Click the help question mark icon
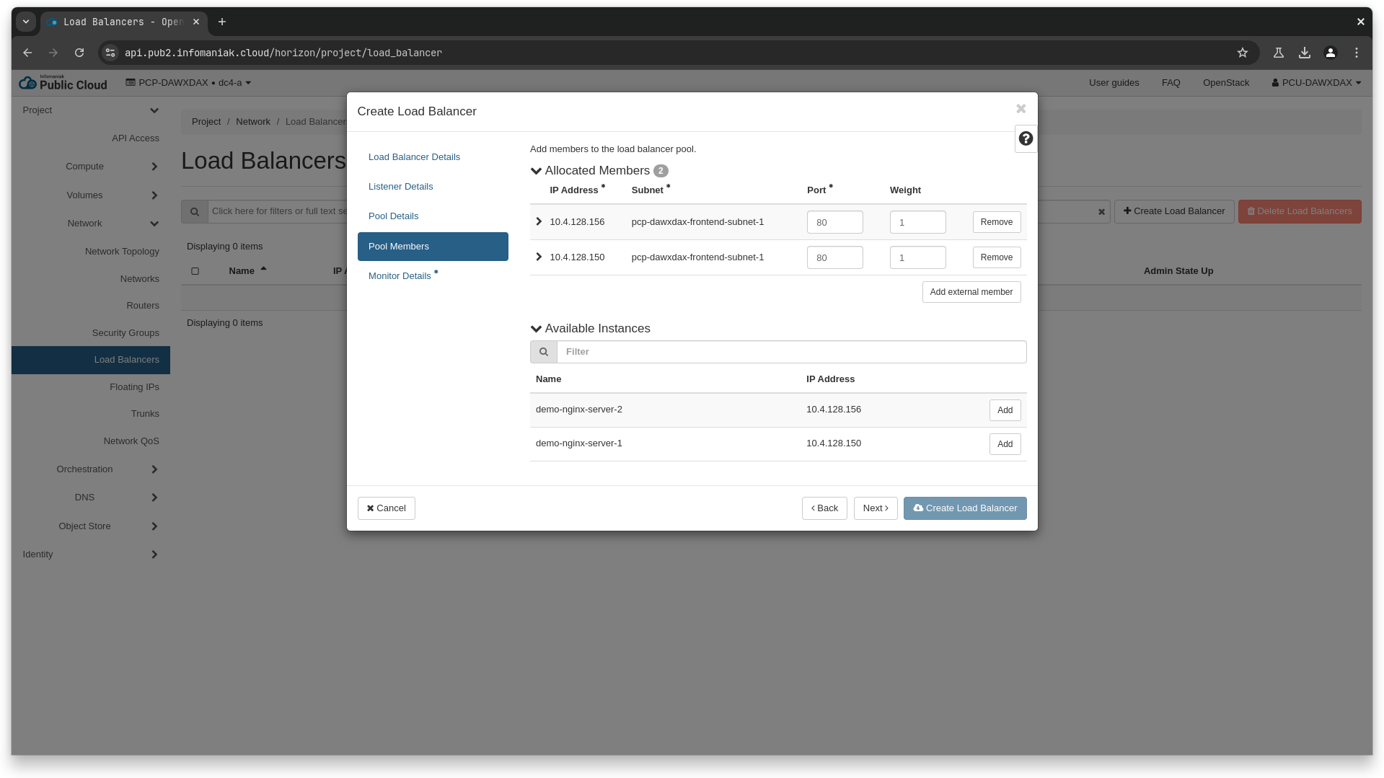 pos(1026,138)
